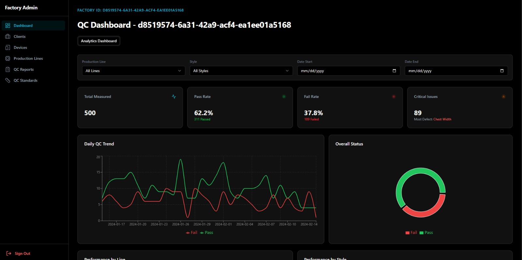
Task: Click the green status icon on Pass Rate
Action: pos(284,97)
